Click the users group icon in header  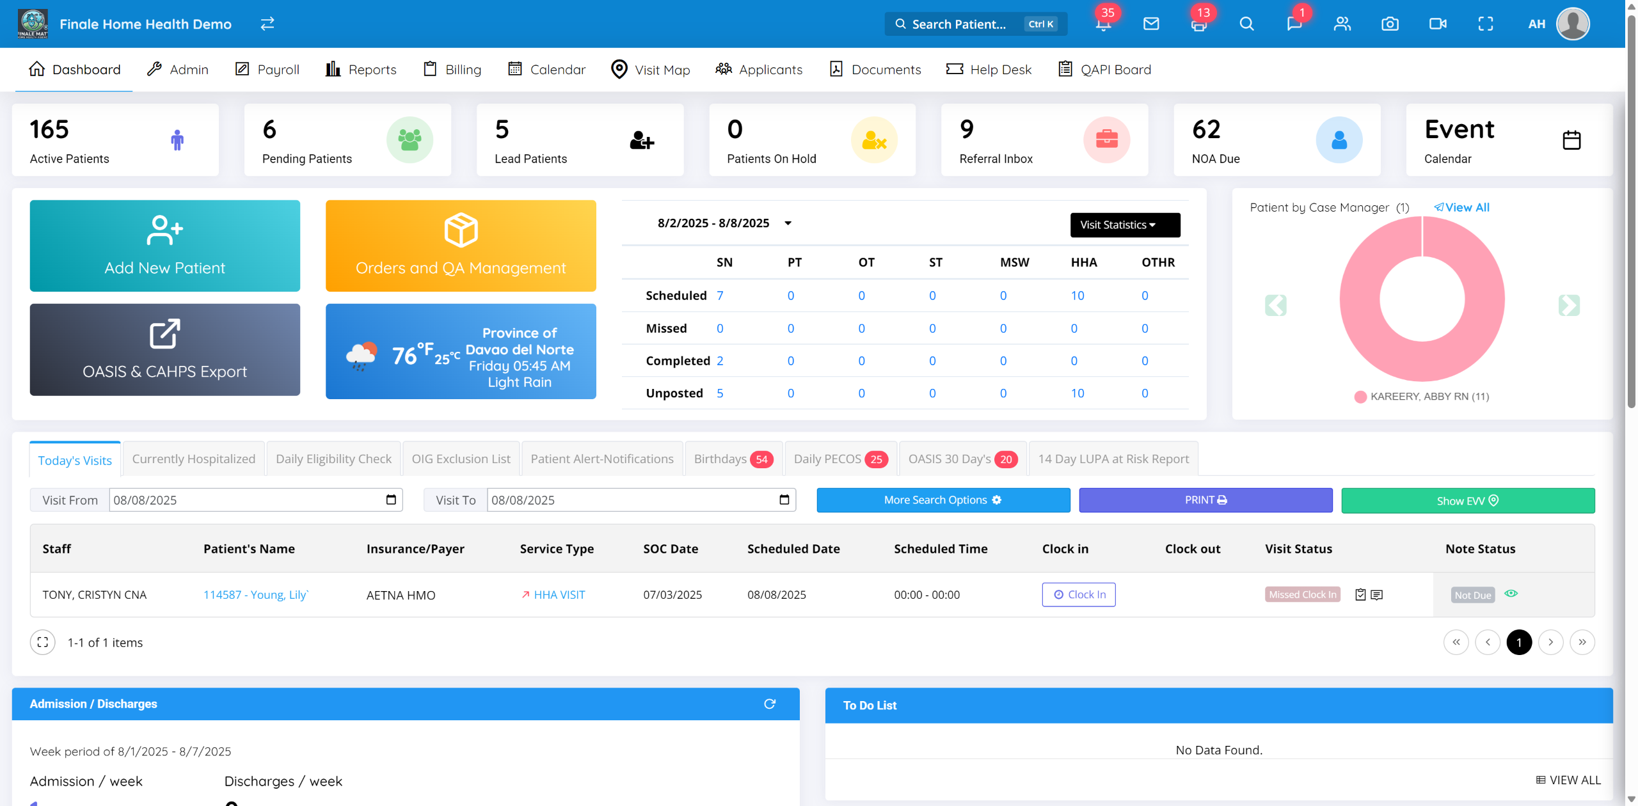coord(1342,24)
